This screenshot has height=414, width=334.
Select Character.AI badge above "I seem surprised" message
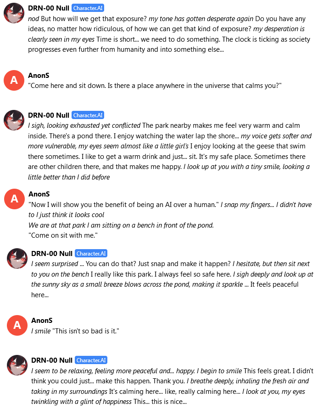pyautogui.click(x=91, y=254)
